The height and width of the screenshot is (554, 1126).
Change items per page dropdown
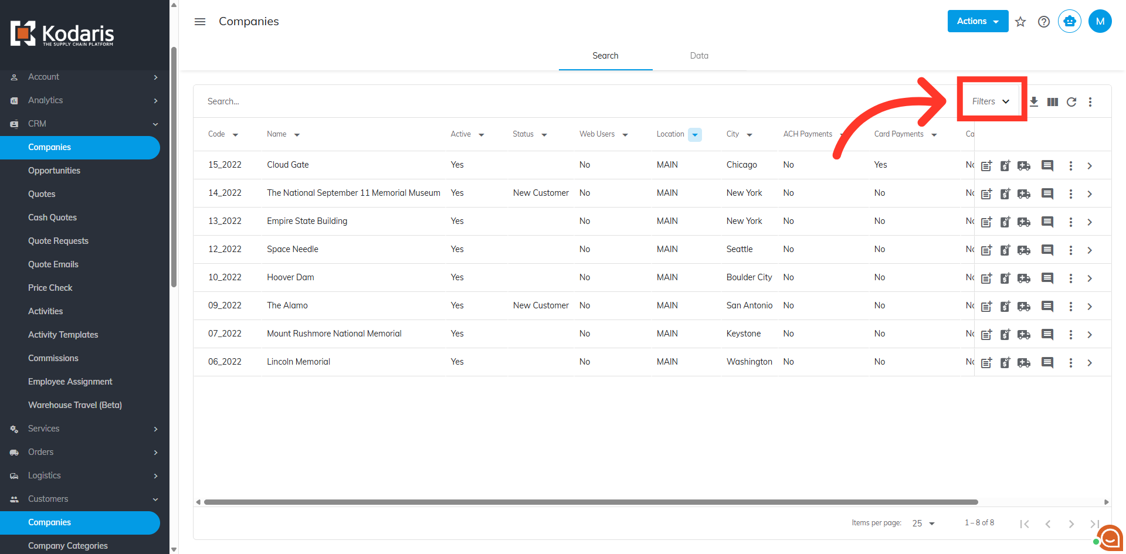pos(924,524)
